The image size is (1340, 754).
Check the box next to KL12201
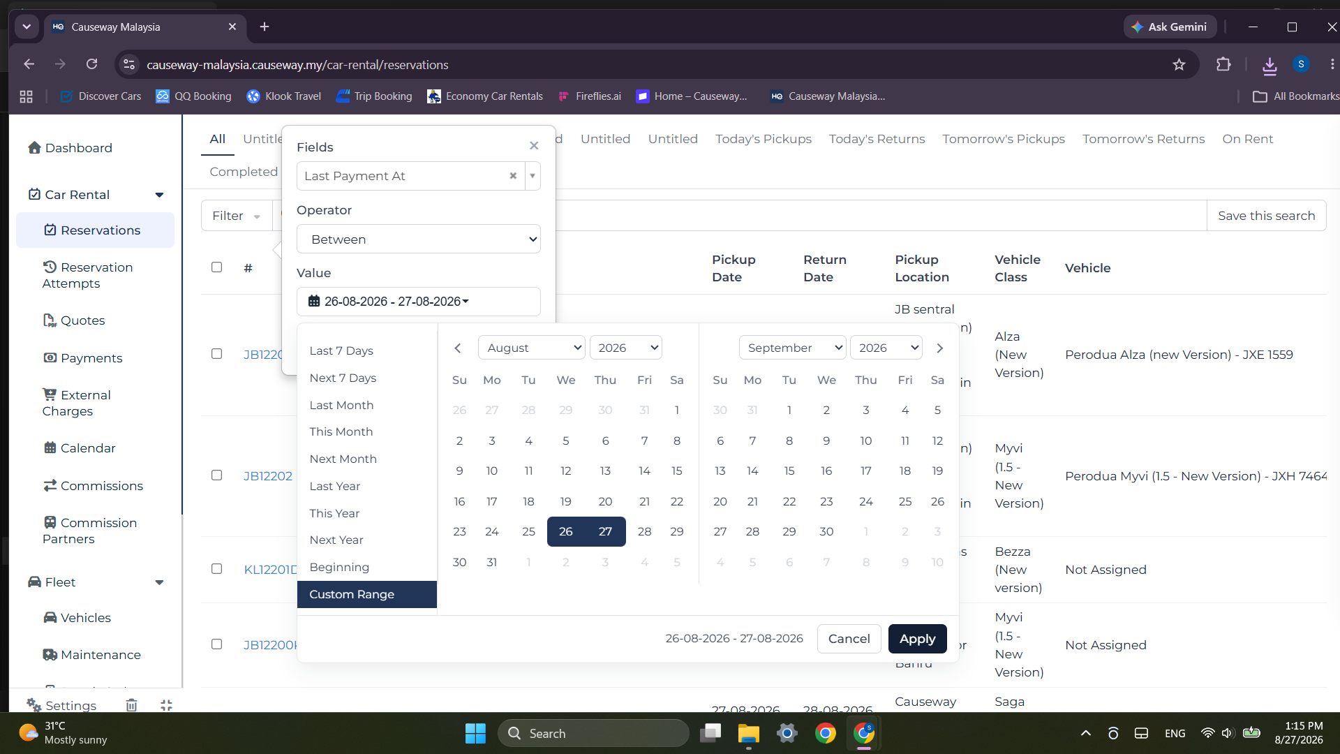[x=217, y=569]
